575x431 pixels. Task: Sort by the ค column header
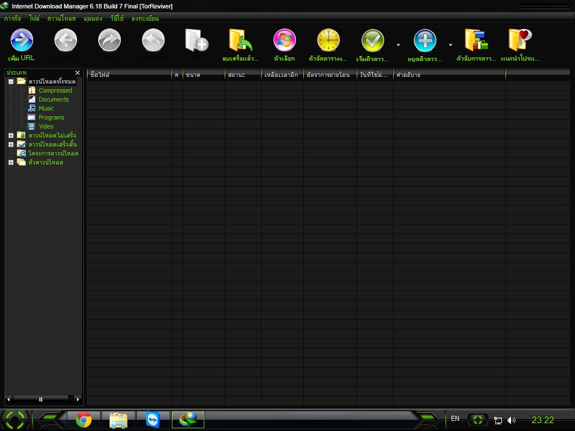click(x=177, y=75)
